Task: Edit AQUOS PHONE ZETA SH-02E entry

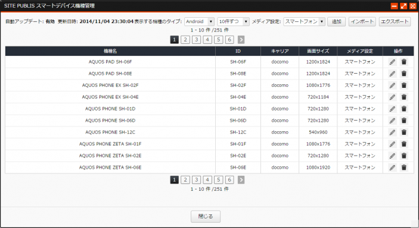Action: pos(392,156)
